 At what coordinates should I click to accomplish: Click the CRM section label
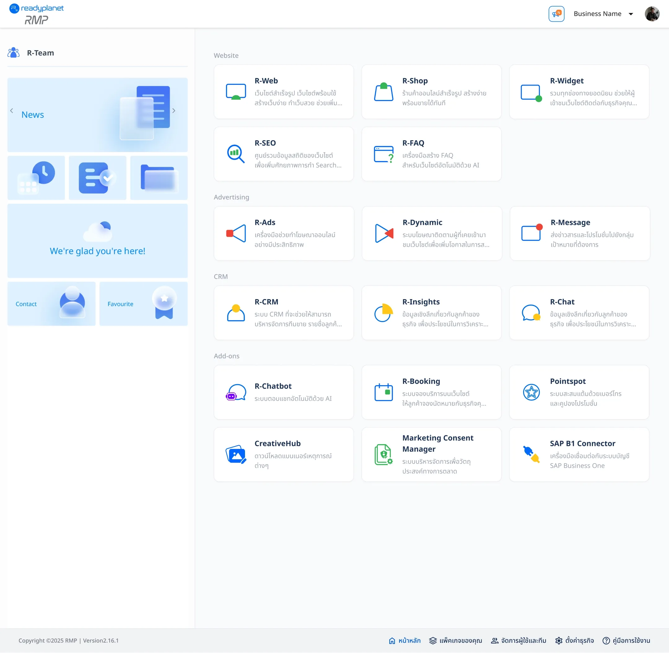221,276
